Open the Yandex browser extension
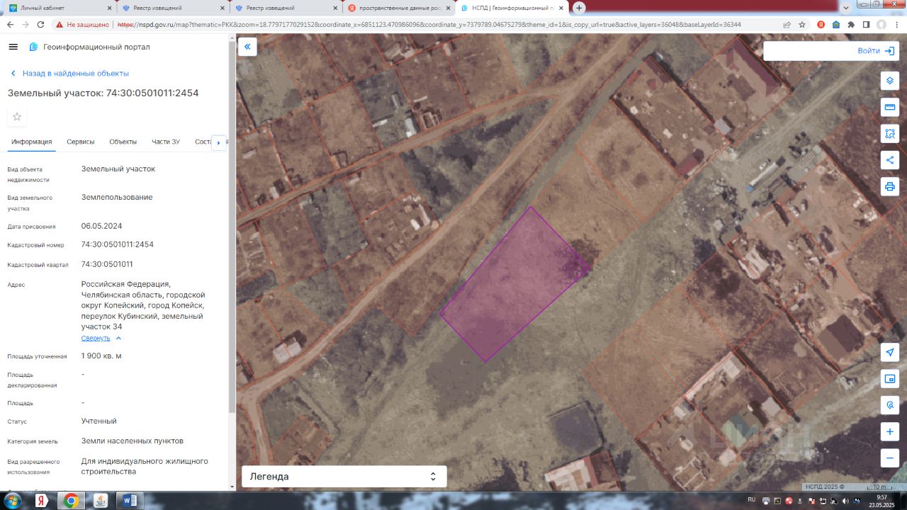The width and height of the screenshot is (907, 510). coord(821,24)
